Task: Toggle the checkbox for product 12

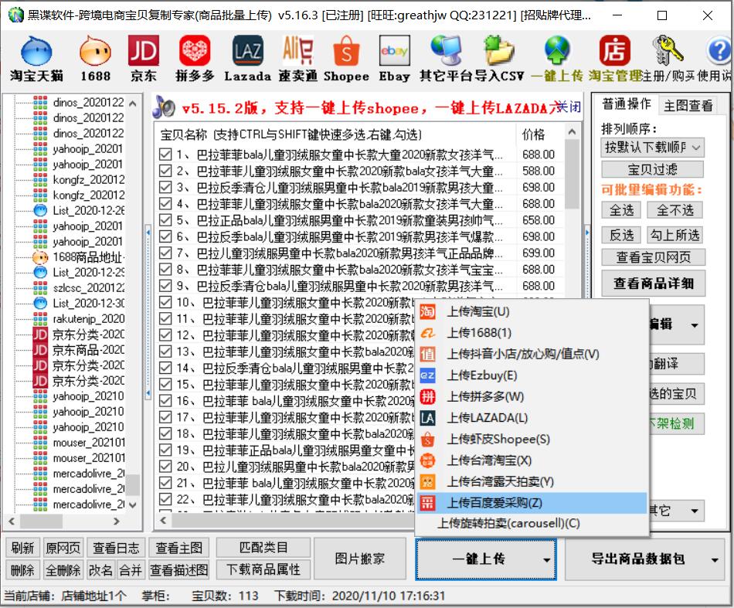Action: click(165, 335)
